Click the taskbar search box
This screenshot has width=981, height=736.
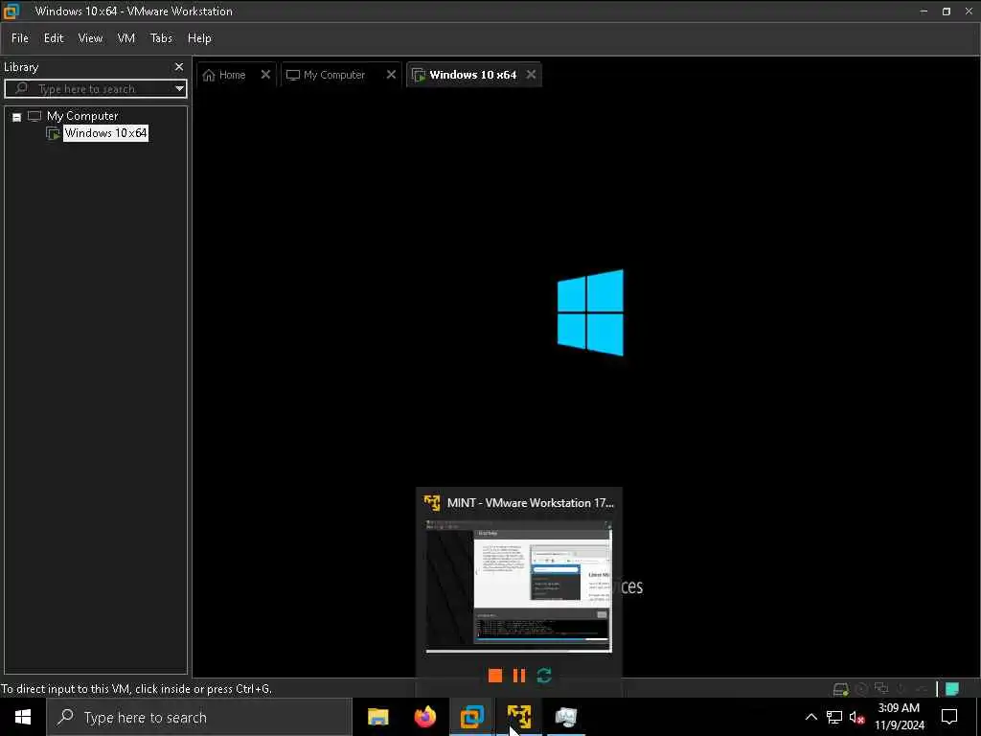pos(199,717)
